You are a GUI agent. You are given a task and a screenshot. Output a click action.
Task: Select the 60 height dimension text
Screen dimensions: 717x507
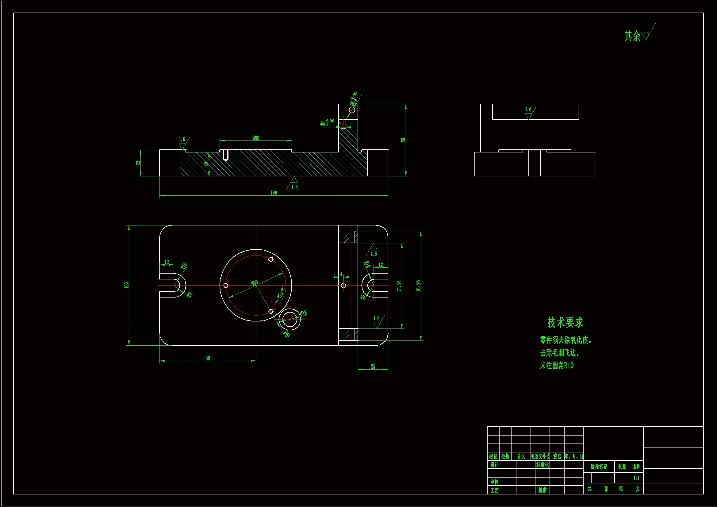(x=403, y=140)
